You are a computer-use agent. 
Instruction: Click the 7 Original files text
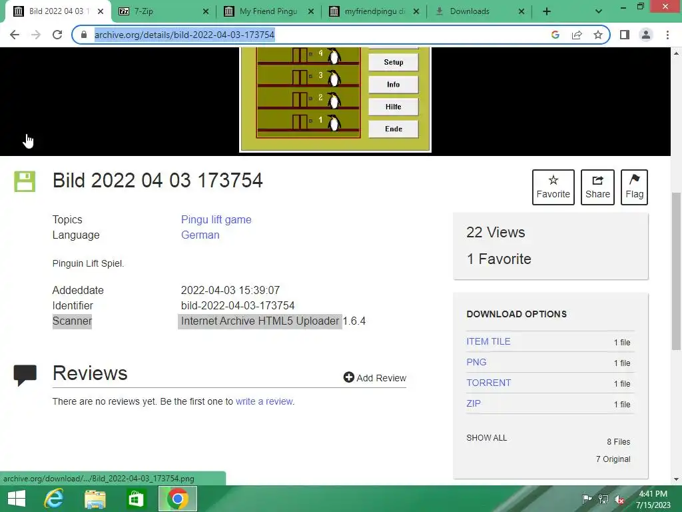pyautogui.click(x=613, y=459)
